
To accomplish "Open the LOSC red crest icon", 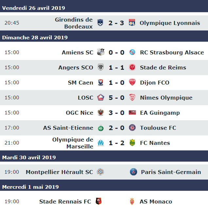I will coord(101,98).
